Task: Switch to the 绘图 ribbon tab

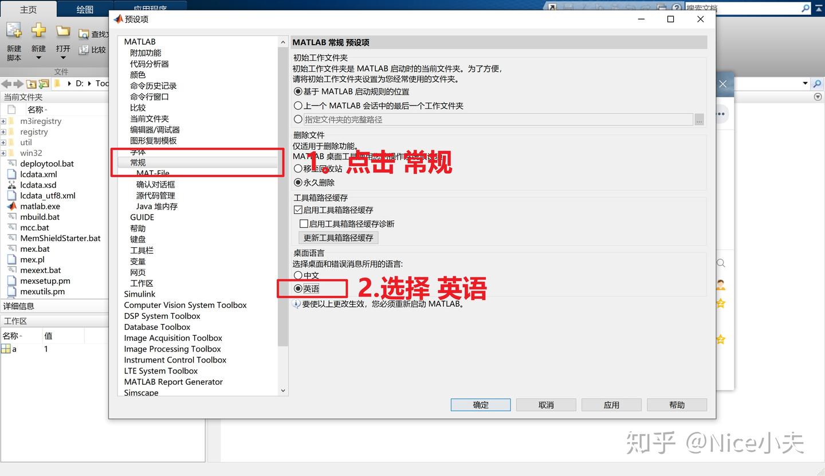Action: coord(85,9)
